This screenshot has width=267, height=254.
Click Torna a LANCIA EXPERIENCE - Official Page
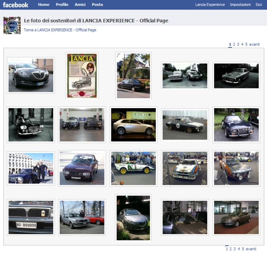(60, 30)
